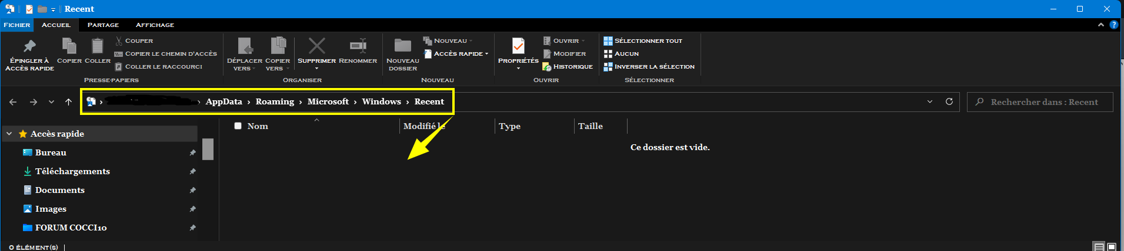Click the pin icon beside Documents
The height and width of the screenshot is (251, 1124).
192,190
